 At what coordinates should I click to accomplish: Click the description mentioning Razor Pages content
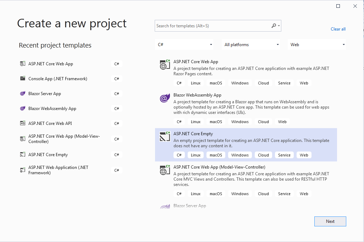(x=251, y=71)
